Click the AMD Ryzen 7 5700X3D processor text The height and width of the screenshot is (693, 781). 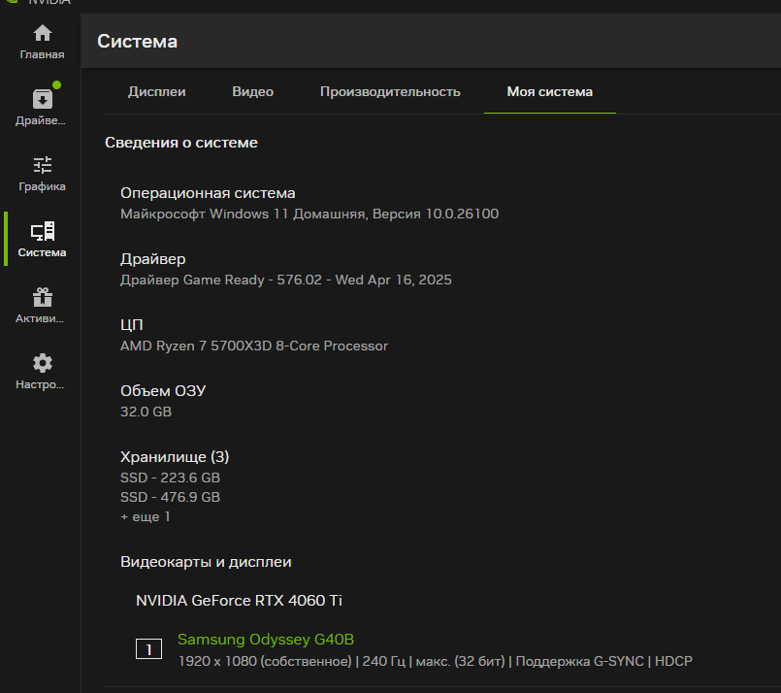point(254,346)
